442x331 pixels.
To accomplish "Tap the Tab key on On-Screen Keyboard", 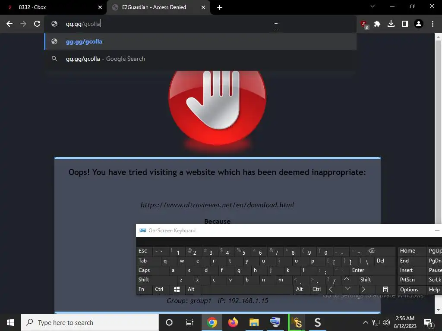I will click(148, 261).
